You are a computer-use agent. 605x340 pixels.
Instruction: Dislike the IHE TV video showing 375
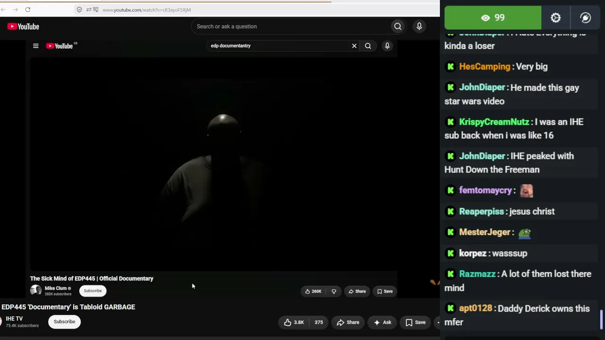pyautogui.click(x=319, y=323)
